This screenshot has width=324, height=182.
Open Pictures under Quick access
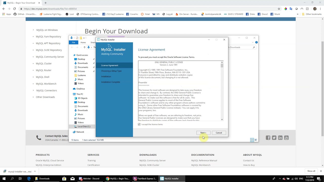(x=81, y=71)
